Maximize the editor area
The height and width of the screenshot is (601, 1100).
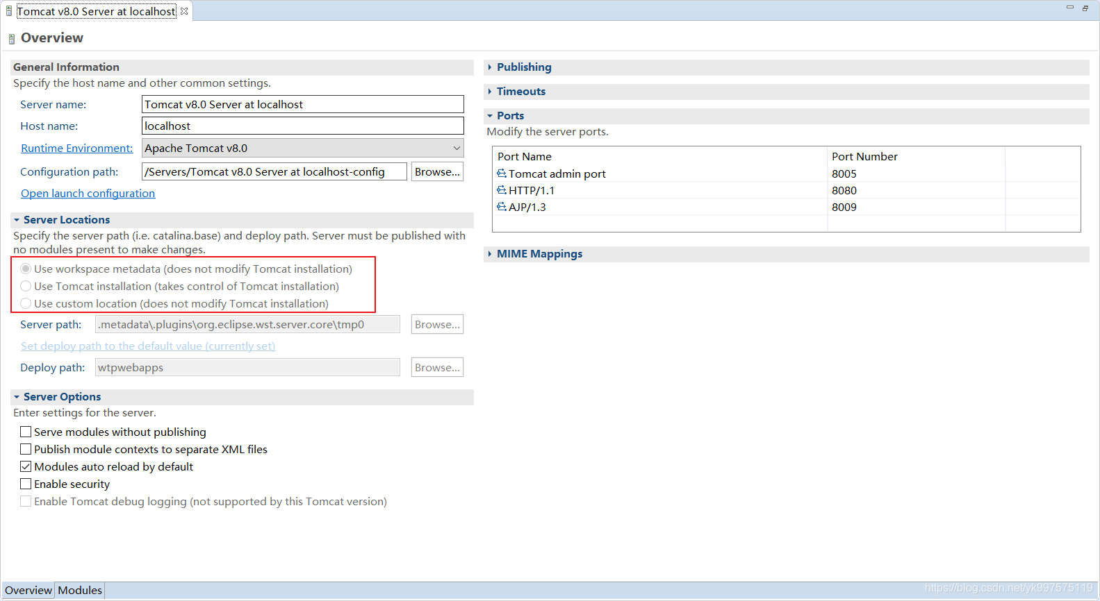(1085, 8)
